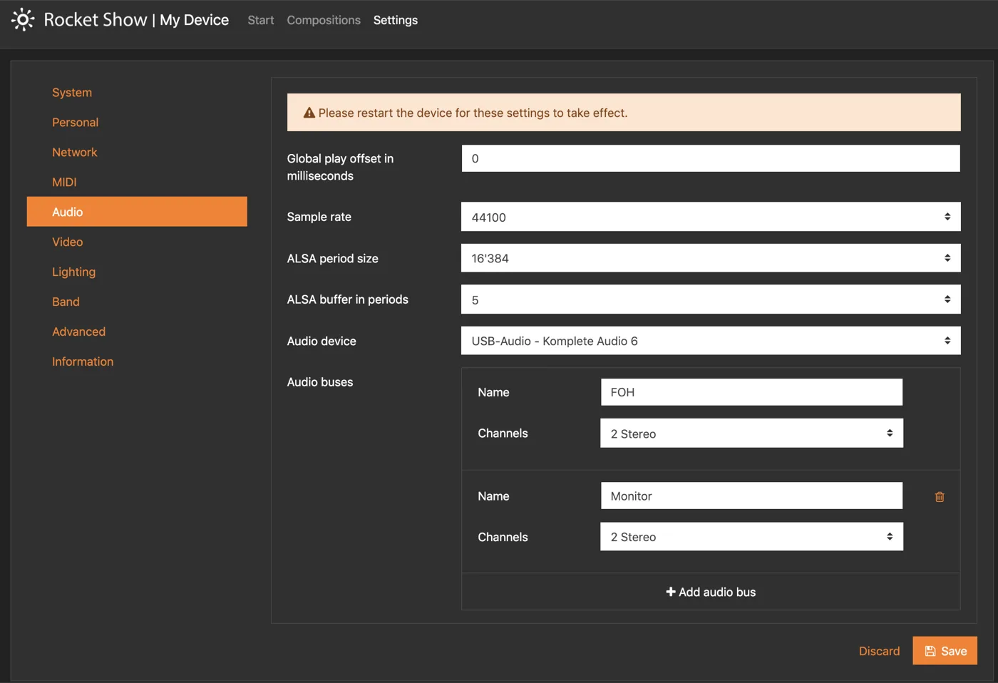Screen dimensions: 998x683
Task: Focus the Global play offset input field
Action: tap(711, 158)
